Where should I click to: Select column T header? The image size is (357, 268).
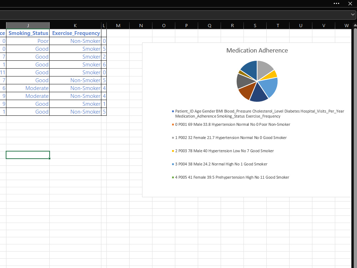(x=278, y=25)
